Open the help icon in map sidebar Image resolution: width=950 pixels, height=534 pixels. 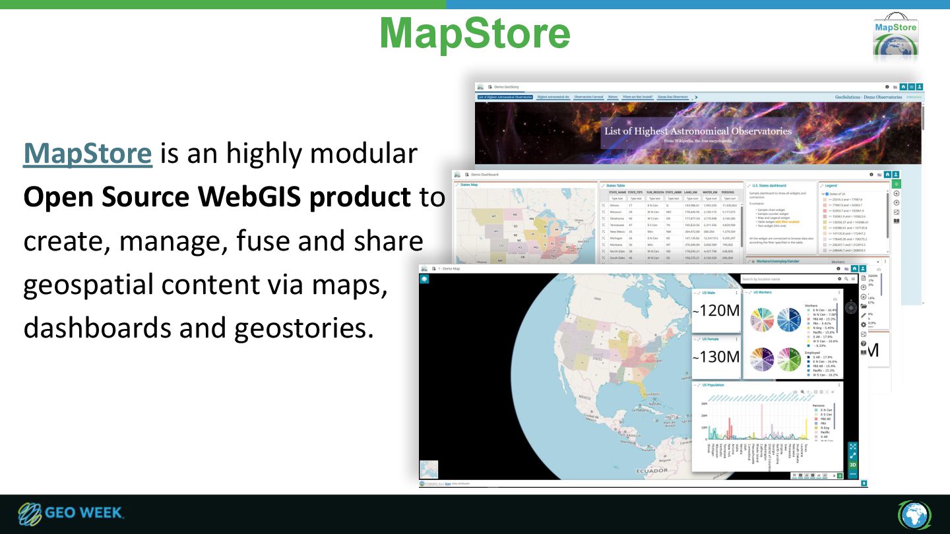click(x=864, y=343)
